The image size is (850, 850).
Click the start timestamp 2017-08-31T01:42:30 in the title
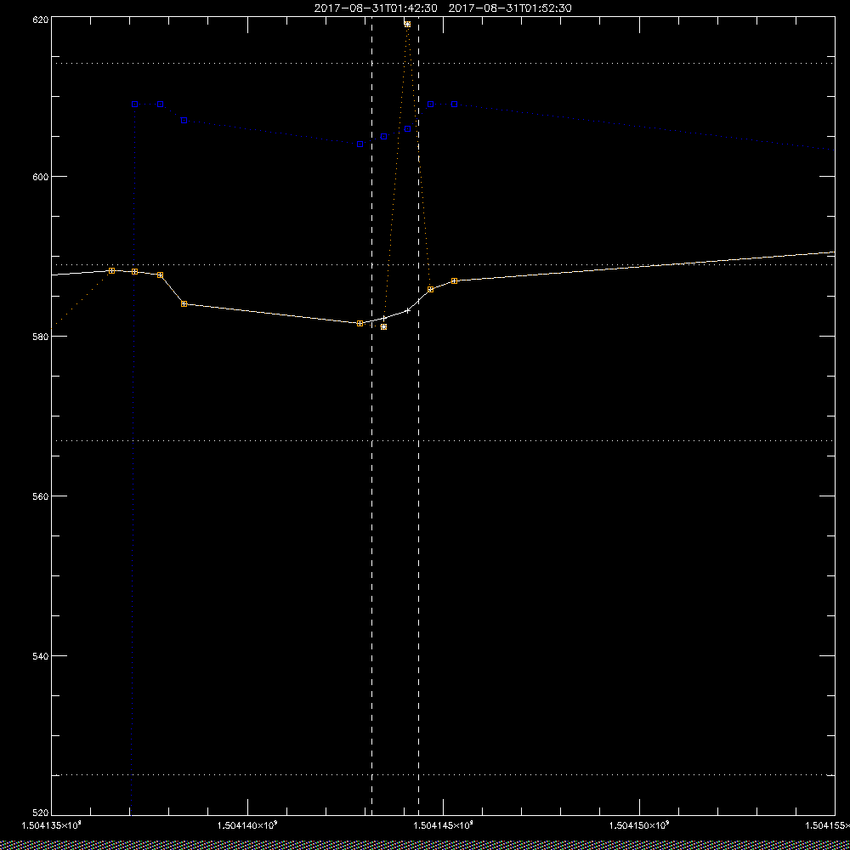(x=376, y=8)
